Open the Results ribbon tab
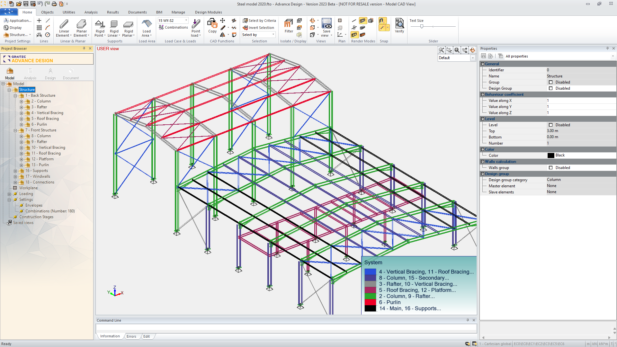 coord(113,12)
